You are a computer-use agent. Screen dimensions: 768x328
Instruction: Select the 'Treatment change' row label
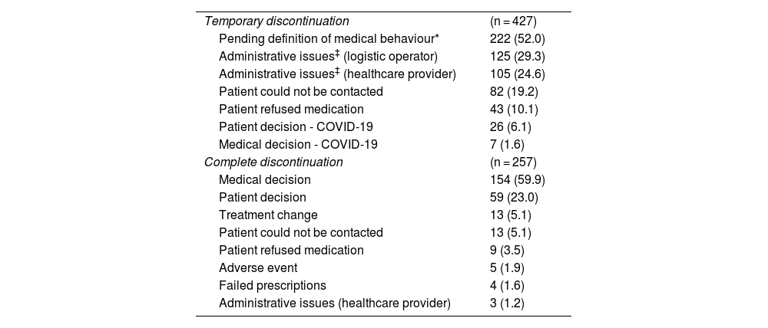(x=268, y=215)
